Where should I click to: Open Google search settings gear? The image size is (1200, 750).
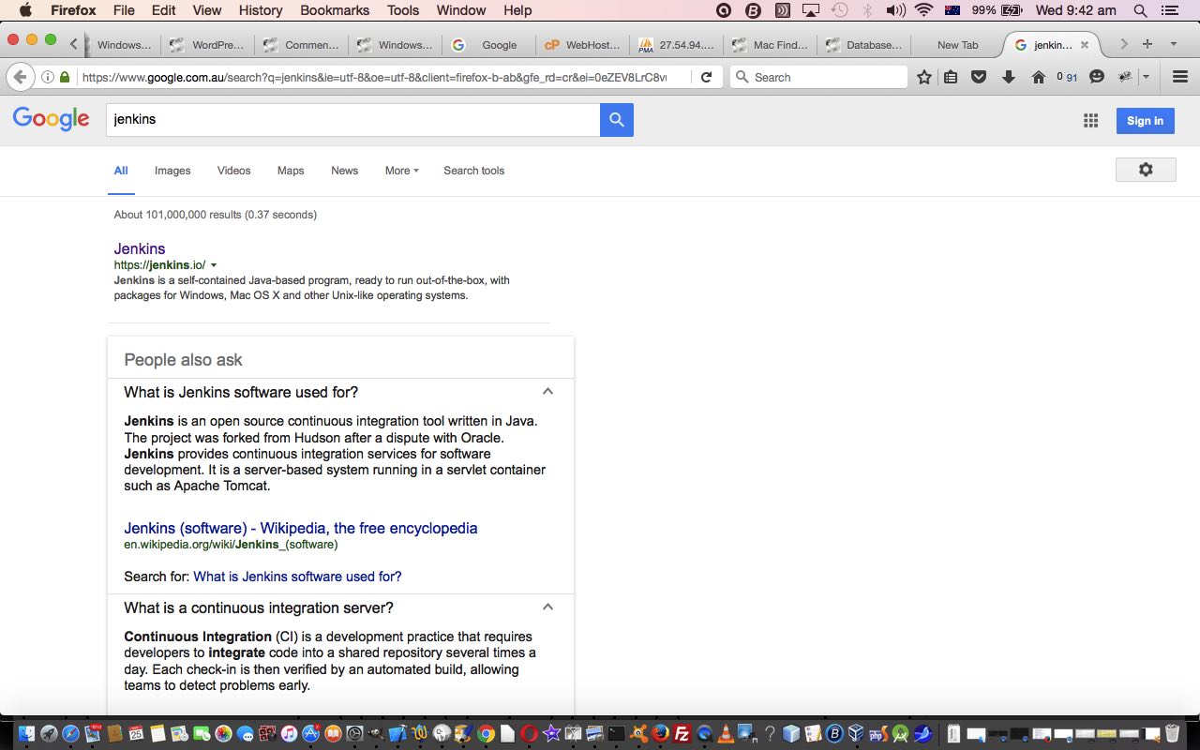pos(1146,170)
